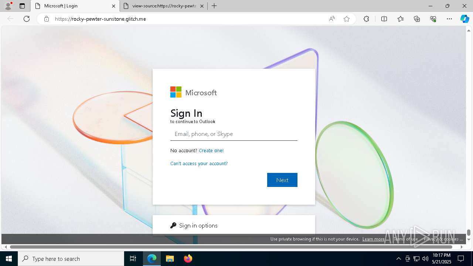Refresh the current page
The width and height of the screenshot is (473, 266).
27,19
